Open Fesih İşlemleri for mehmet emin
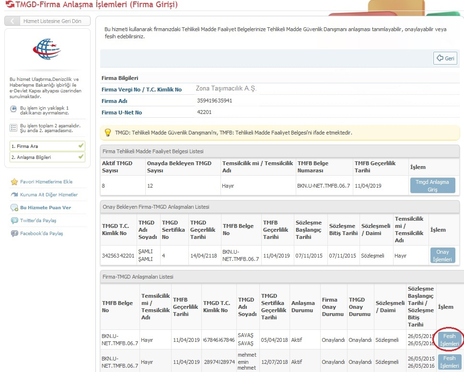 (x=449, y=362)
